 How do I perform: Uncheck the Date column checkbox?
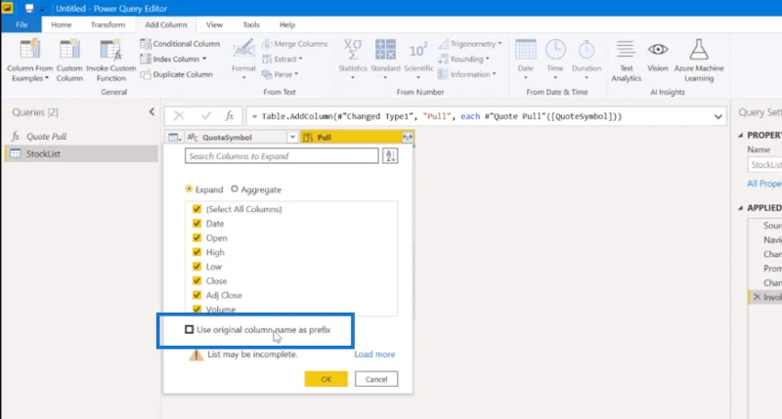point(196,224)
